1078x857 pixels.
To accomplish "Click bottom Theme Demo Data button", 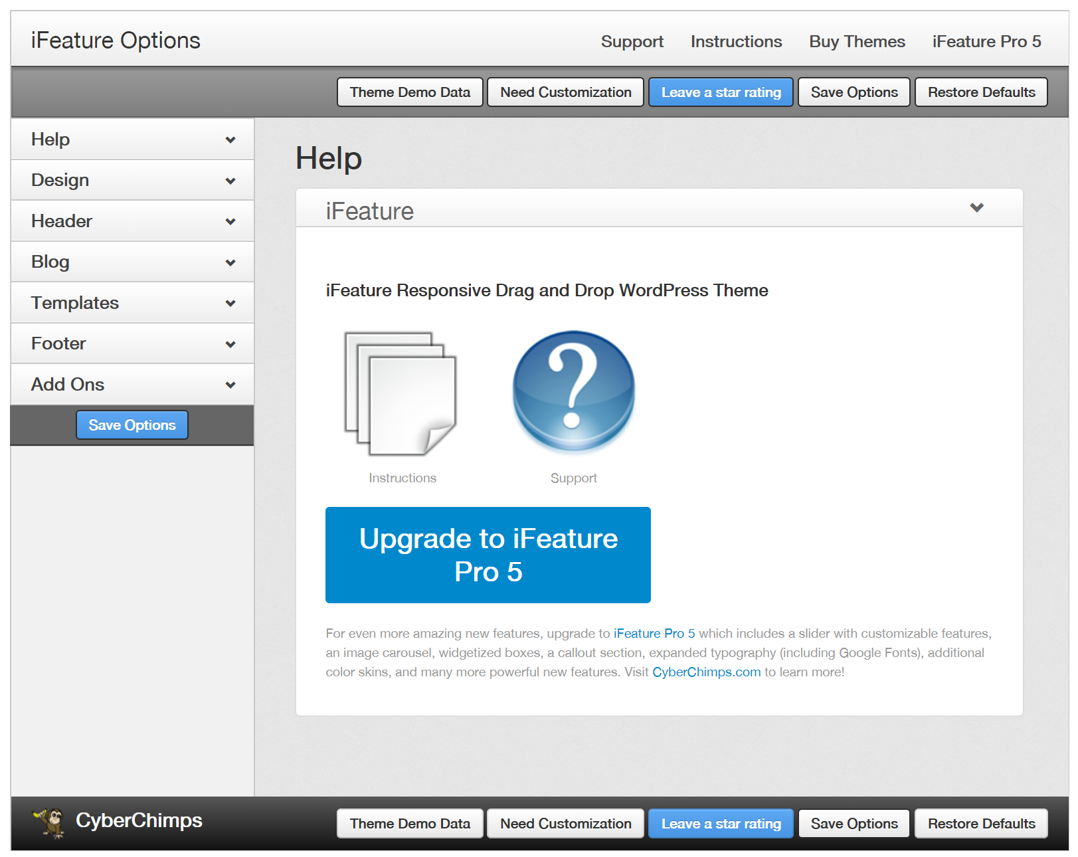I will click(410, 824).
